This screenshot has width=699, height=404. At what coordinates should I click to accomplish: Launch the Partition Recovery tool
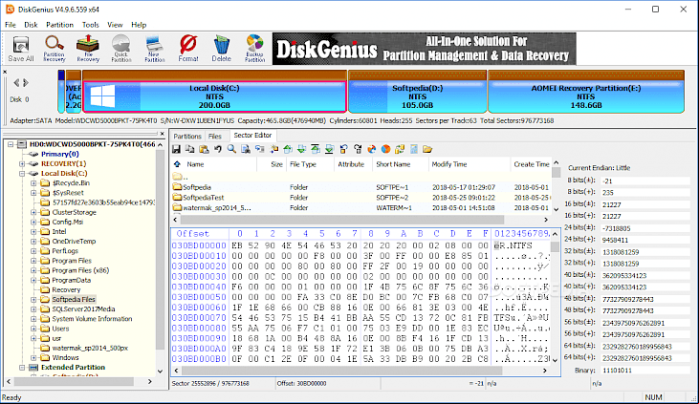point(54,49)
